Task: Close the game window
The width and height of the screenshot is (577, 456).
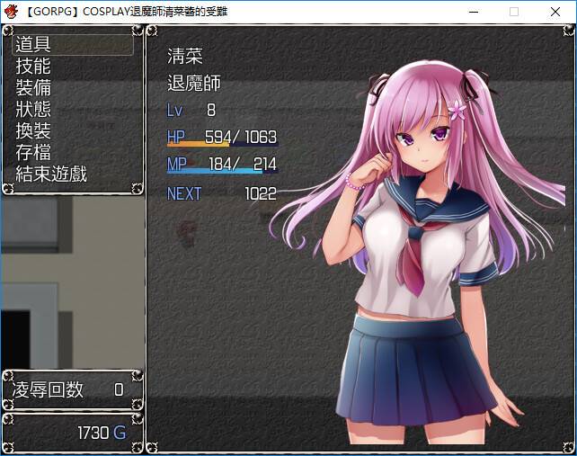Action: [x=555, y=12]
